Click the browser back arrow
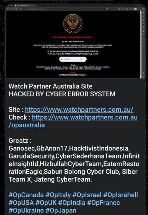 (x=8, y=9)
